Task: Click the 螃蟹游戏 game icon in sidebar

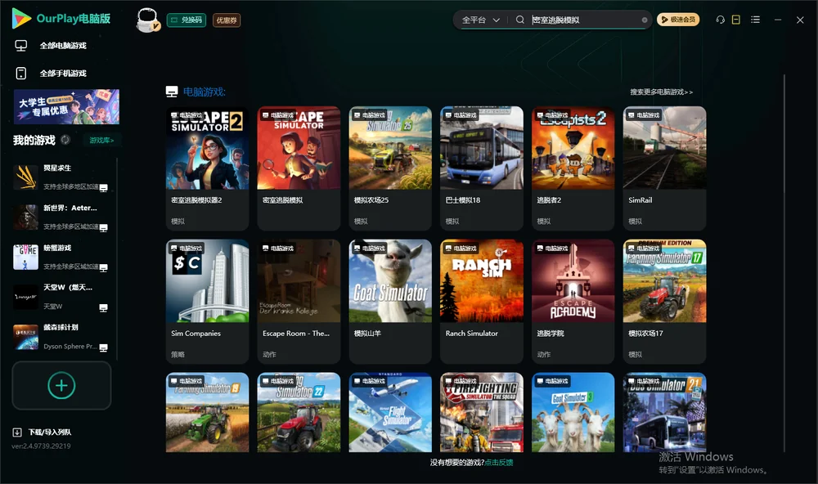Action: click(25, 257)
